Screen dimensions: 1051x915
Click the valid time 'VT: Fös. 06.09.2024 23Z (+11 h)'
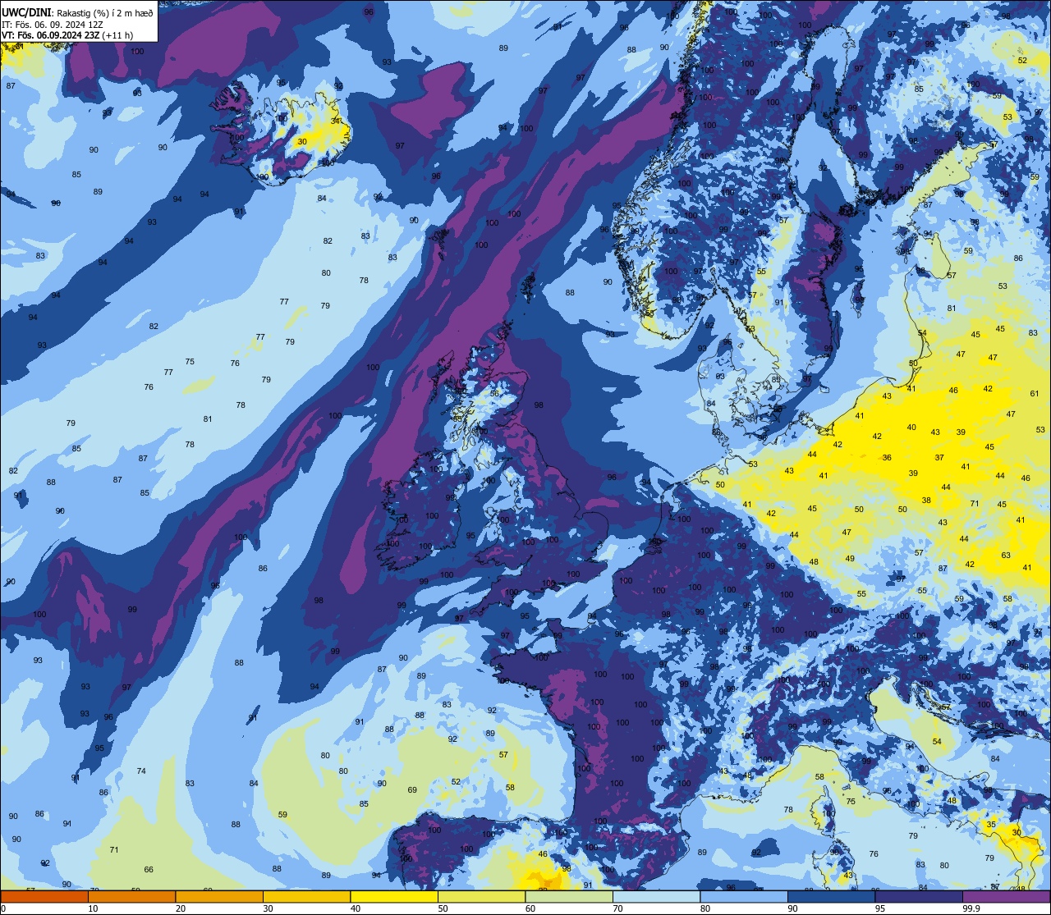67,35
